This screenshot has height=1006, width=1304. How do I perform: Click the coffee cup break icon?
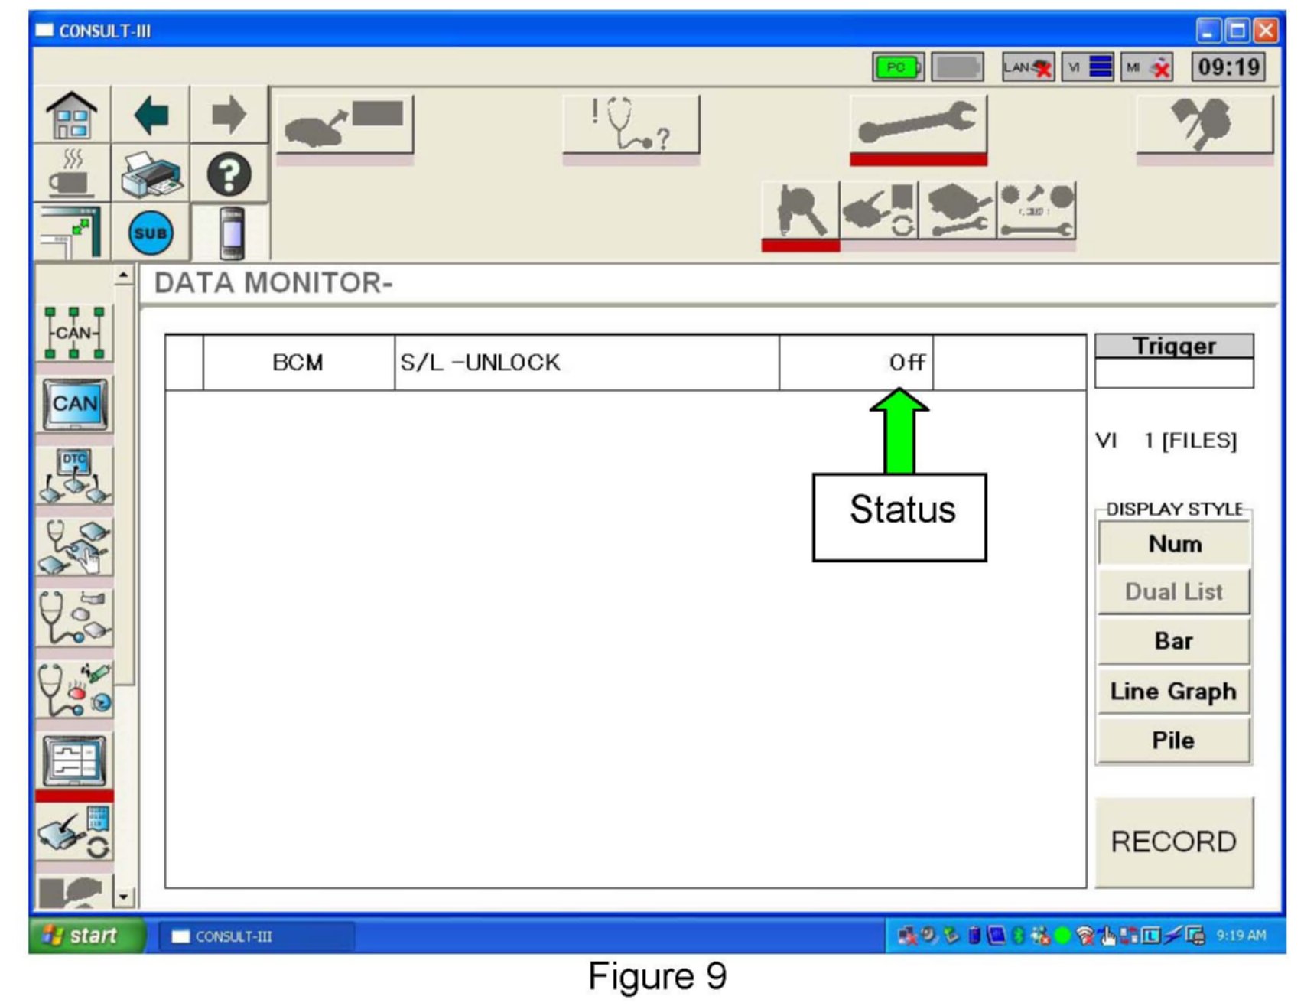point(73,173)
